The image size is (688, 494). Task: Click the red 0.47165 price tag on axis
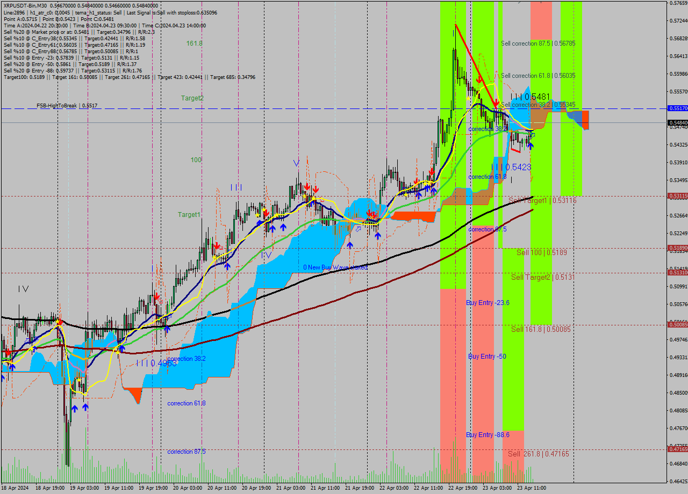click(x=678, y=448)
